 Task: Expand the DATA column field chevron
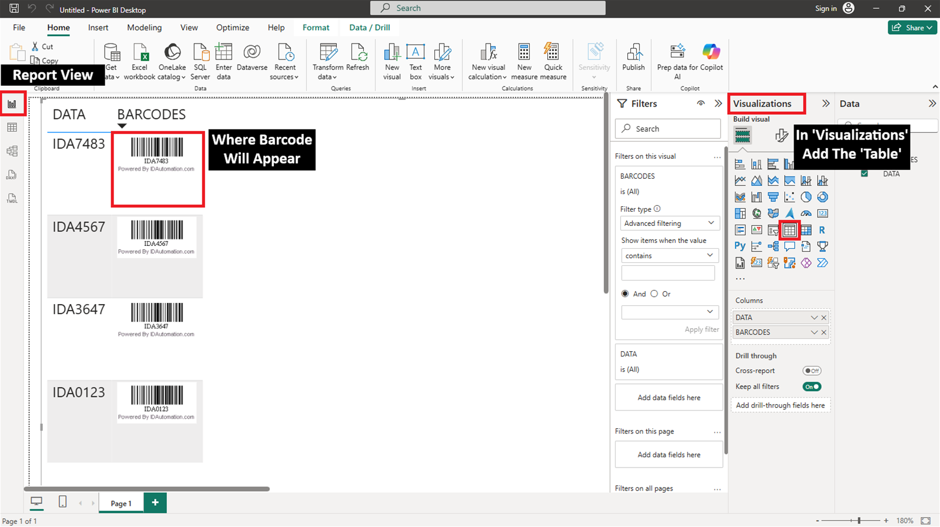coord(814,318)
